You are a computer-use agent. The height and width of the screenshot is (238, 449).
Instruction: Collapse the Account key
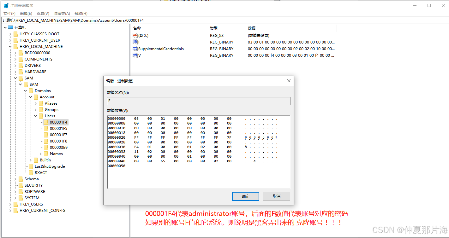point(31,97)
